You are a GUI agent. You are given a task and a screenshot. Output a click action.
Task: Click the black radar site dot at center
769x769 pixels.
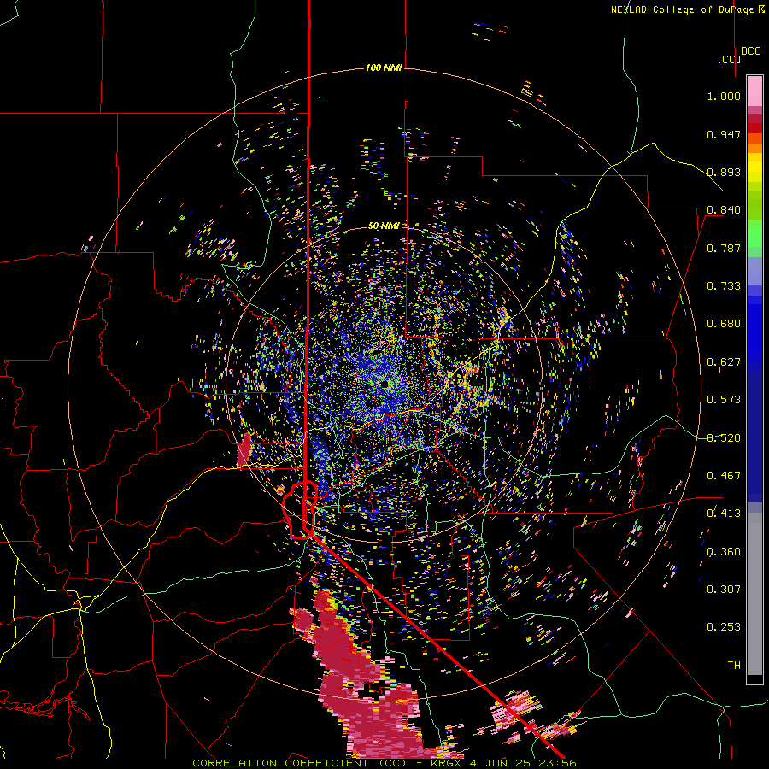(386, 384)
